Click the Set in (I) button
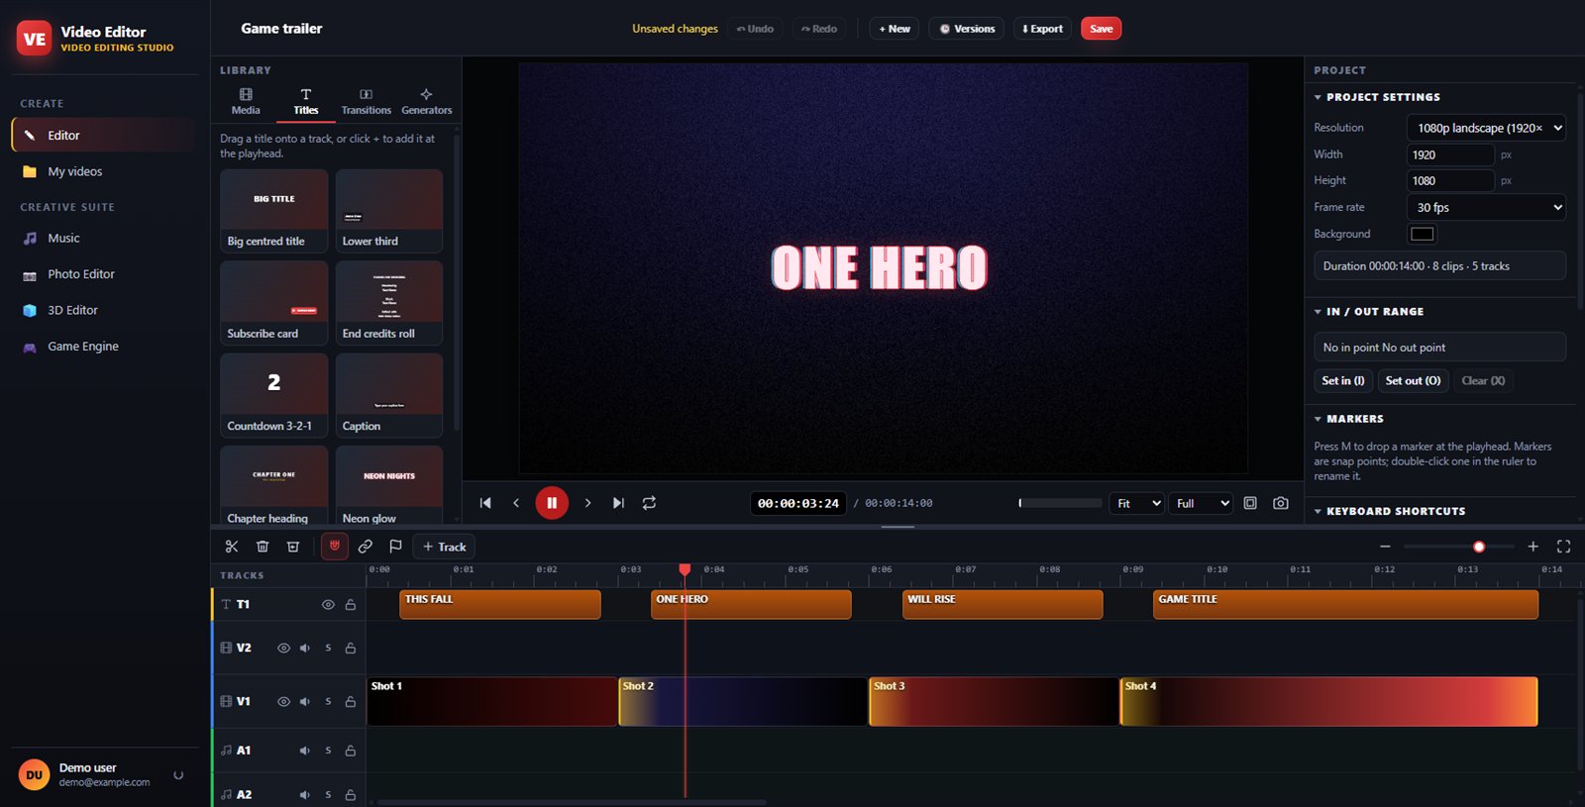This screenshot has width=1585, height=807. click(1343, 381)
